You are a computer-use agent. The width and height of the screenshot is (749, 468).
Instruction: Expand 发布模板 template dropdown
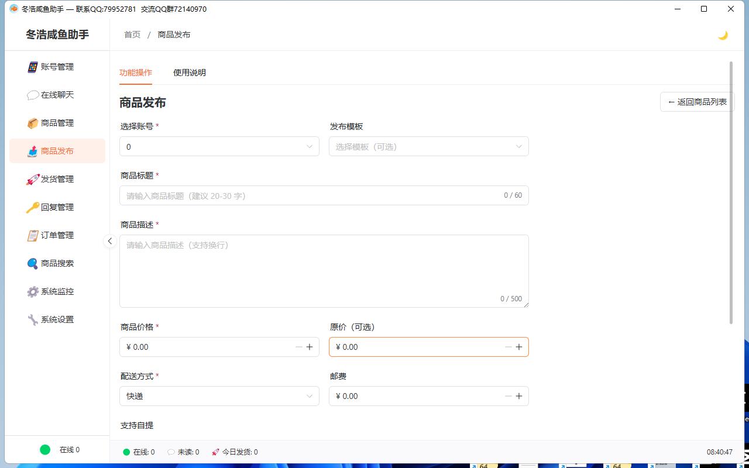click(x=429, y=146)
